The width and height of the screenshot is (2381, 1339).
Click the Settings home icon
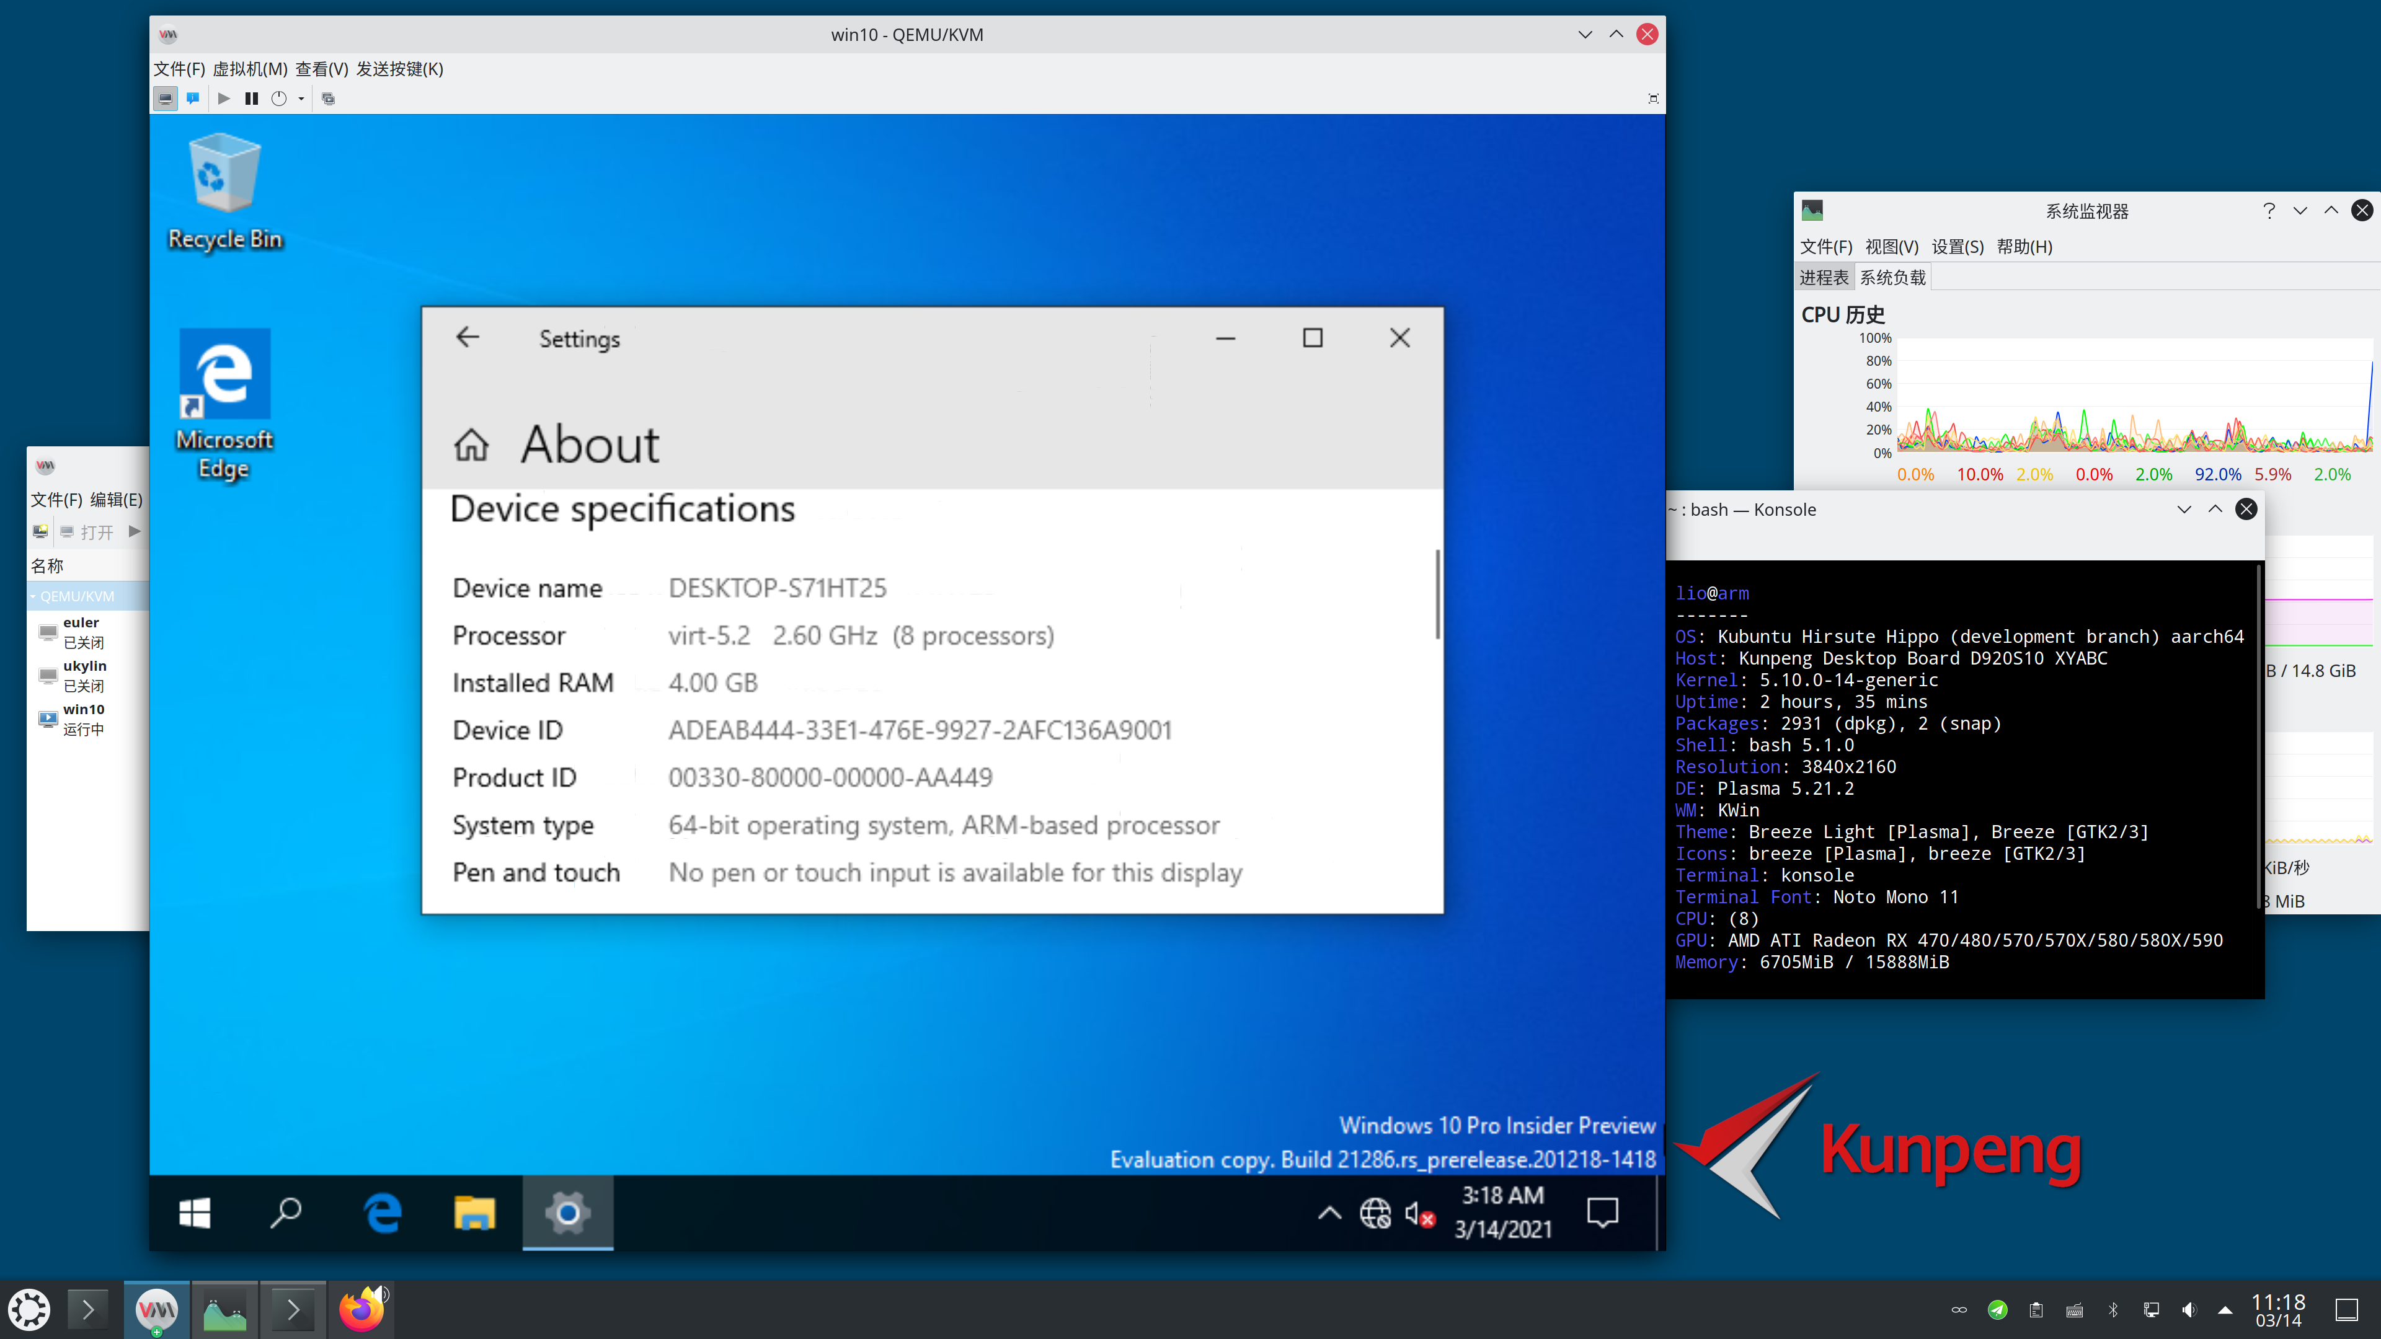pos(471,446)
